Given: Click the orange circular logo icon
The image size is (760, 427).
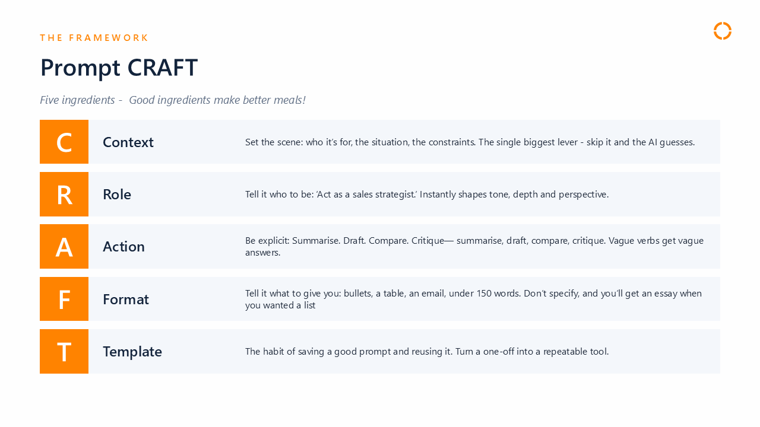Looking at the screenshot, I should pyautogui.click(x=723, y=31).
